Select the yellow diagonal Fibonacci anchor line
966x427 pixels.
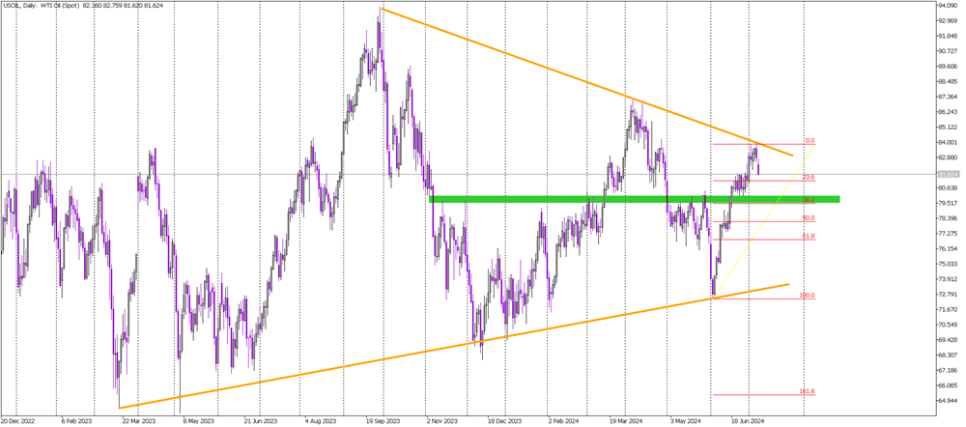(x=764, y=221)
